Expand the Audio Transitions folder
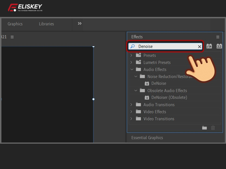Viewport: 226px width, 169px height. pyautogui.click(x=131, y=105)
